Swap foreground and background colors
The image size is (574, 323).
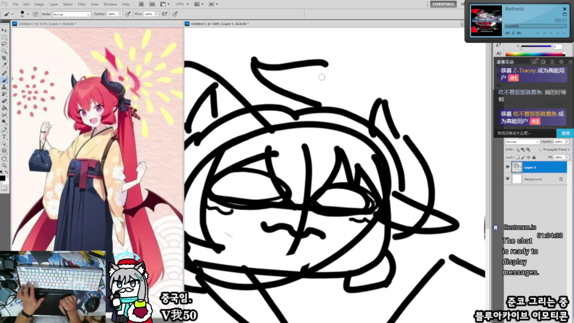point(7,172)
